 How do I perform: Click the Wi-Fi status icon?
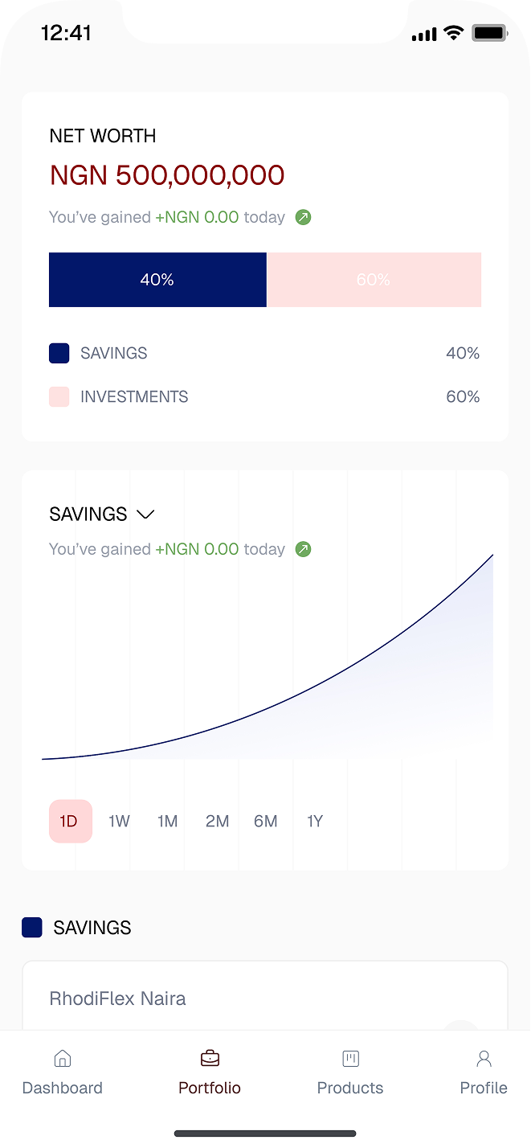pyautogui.click(x=454, y=34)
